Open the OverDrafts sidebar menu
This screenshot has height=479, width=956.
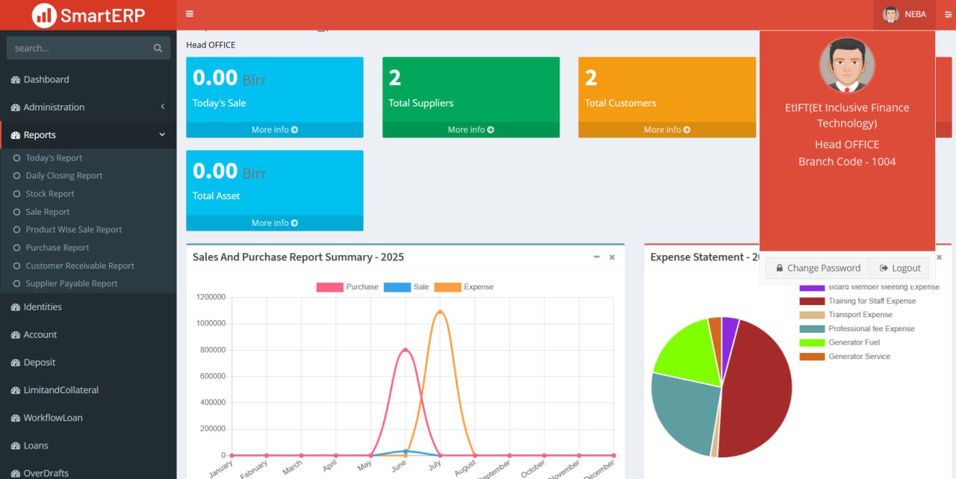click(88, 473)
